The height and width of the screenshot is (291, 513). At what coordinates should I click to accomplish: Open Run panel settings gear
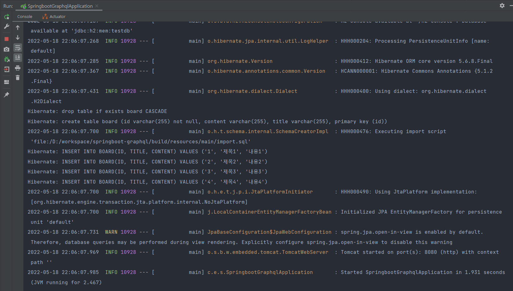click(502, 6)
